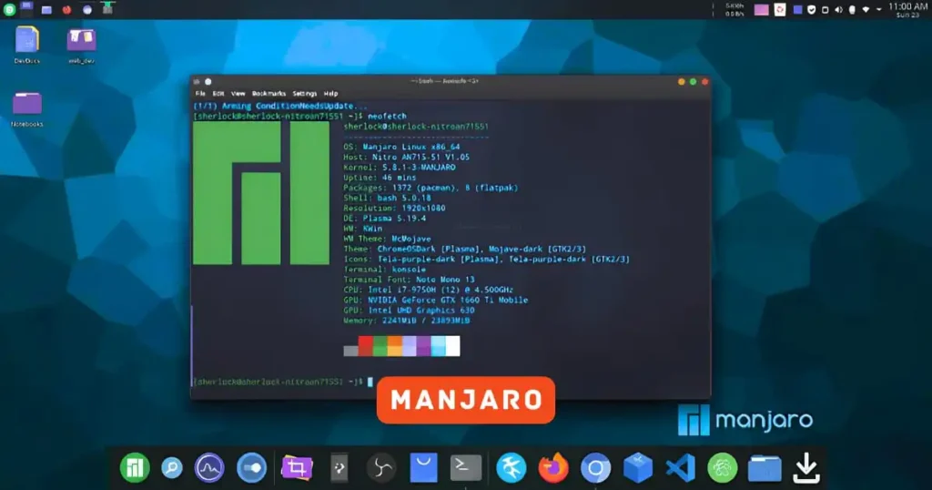Click the red color block in neofetch palette
Image resolution: width=932 pixels, height=490 pixels.
(x=366, y=346)
